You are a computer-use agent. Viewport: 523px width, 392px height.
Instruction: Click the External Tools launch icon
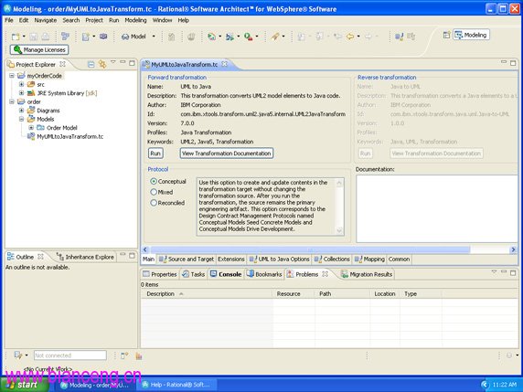[248, 37]
